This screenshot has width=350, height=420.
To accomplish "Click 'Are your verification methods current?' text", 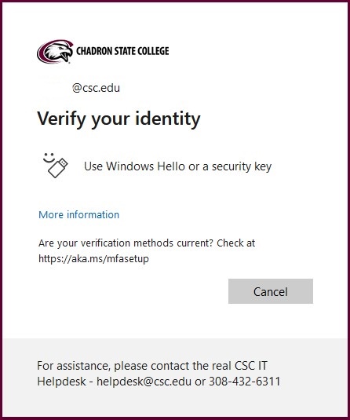I will click(x=126, y=243).
